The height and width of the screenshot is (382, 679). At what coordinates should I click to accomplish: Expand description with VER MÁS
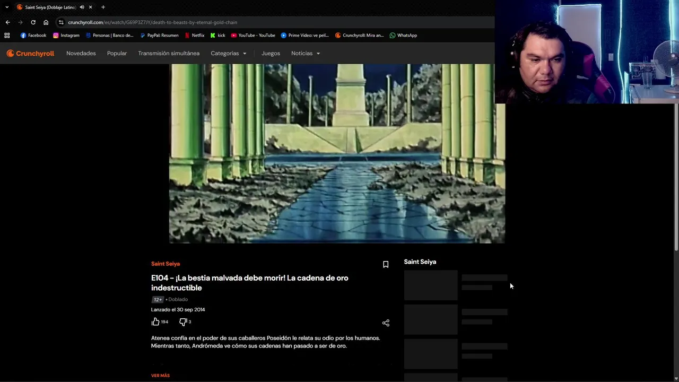coord(160,376)
